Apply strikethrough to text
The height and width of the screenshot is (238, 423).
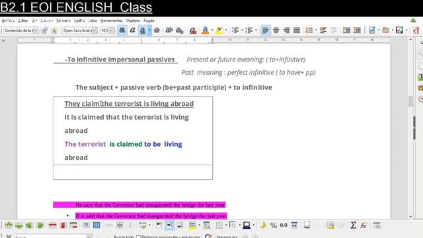(x=157, y=30)
